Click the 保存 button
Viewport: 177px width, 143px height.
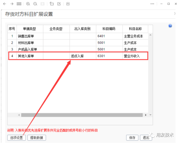pos(132,138)
